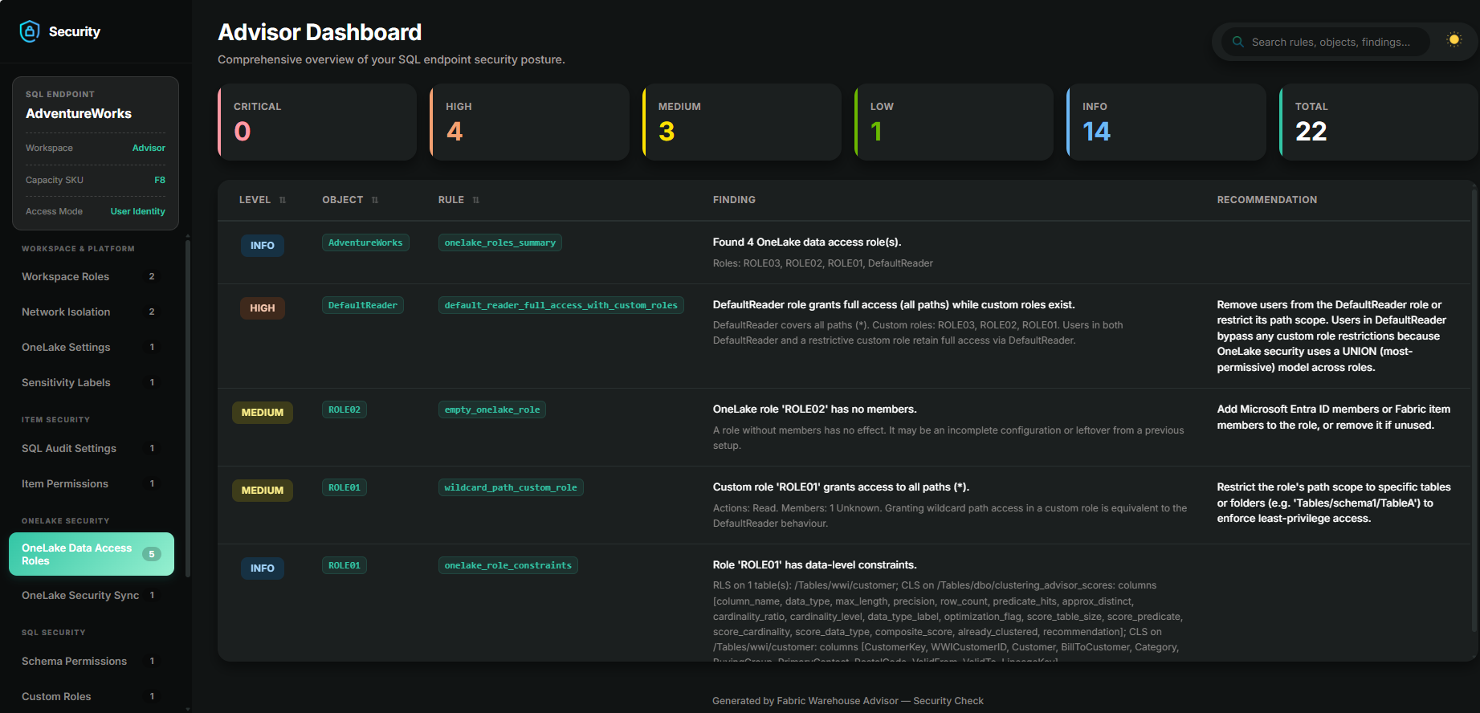Open Item Permissions section

coord(91,484)
